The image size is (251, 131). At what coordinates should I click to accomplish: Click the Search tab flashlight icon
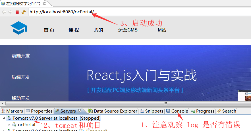point(219,111)
